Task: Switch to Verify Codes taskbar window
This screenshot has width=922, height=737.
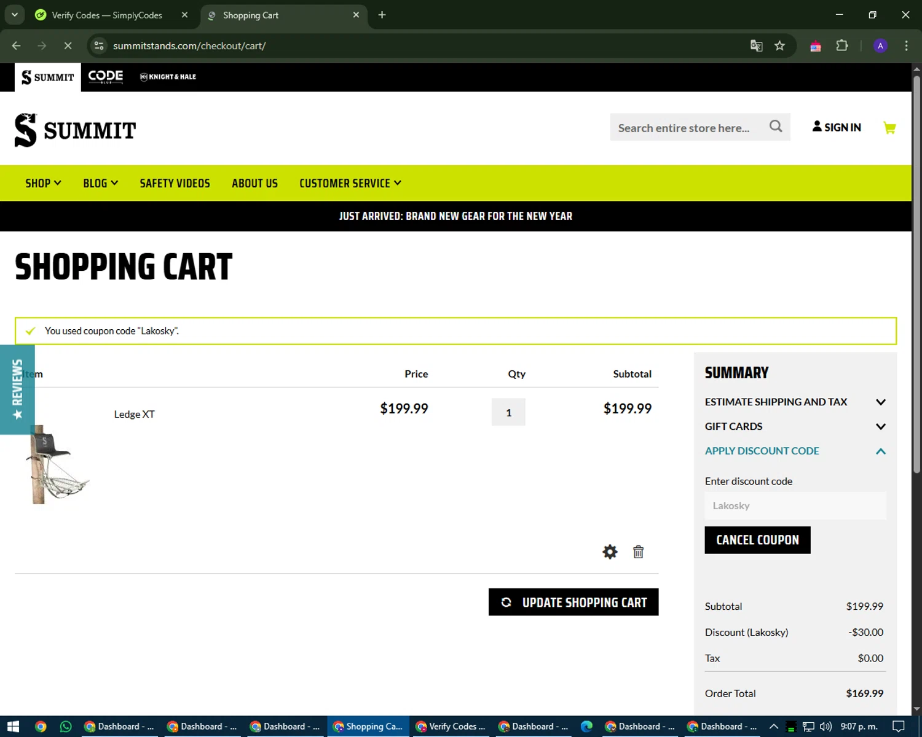Action: point(451,727)
